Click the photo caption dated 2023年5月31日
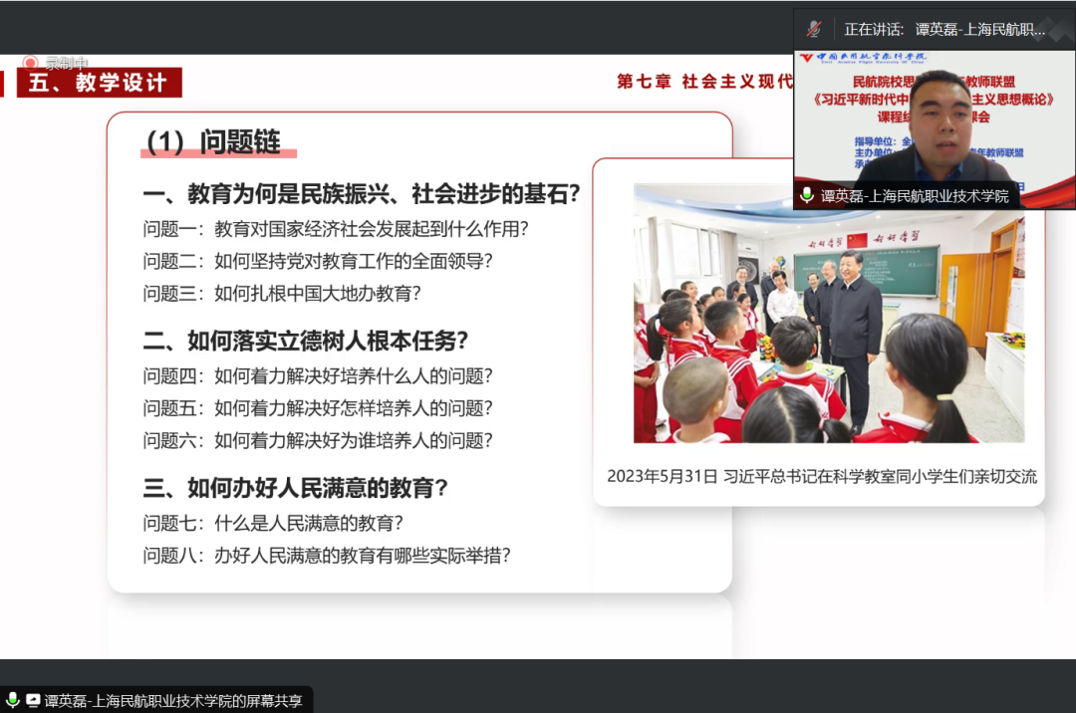 821,477
